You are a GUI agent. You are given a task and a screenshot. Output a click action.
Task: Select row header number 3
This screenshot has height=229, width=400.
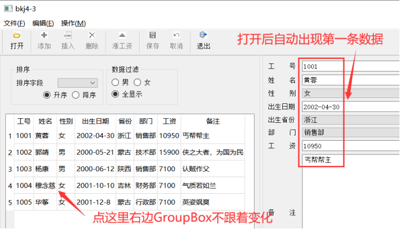click(x=10, y=169)
